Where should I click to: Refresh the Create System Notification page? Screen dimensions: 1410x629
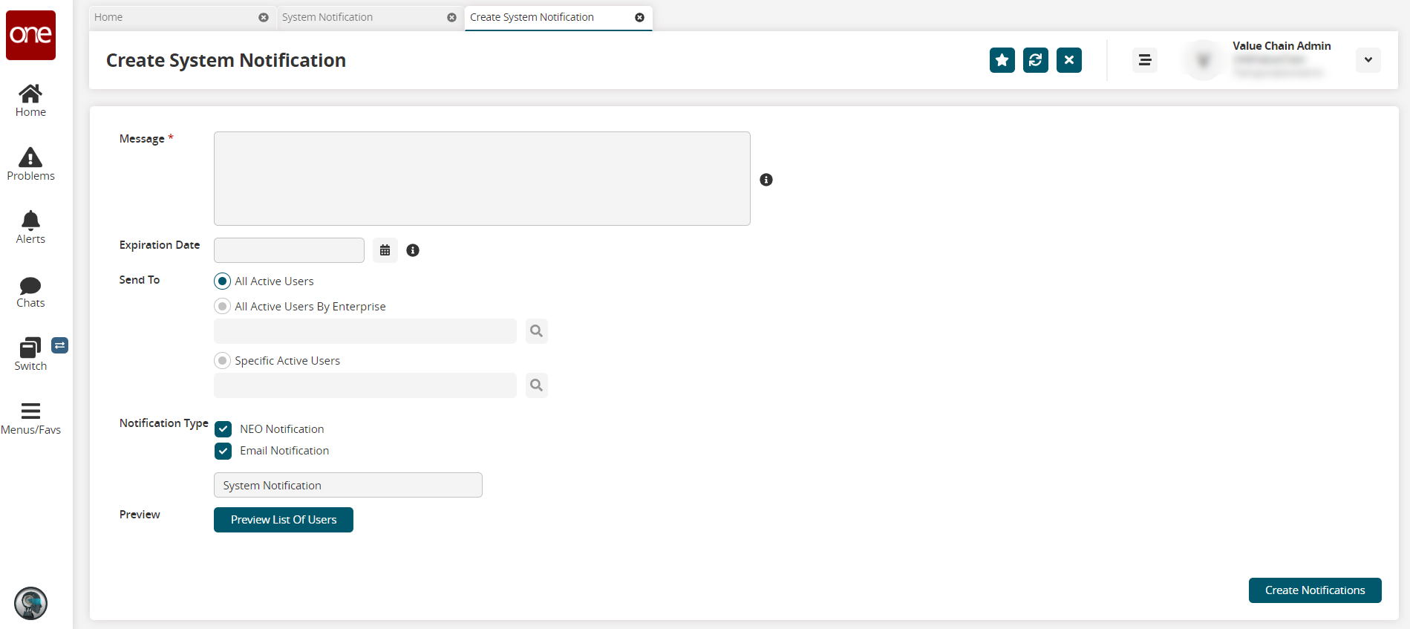pos(1036,60)
